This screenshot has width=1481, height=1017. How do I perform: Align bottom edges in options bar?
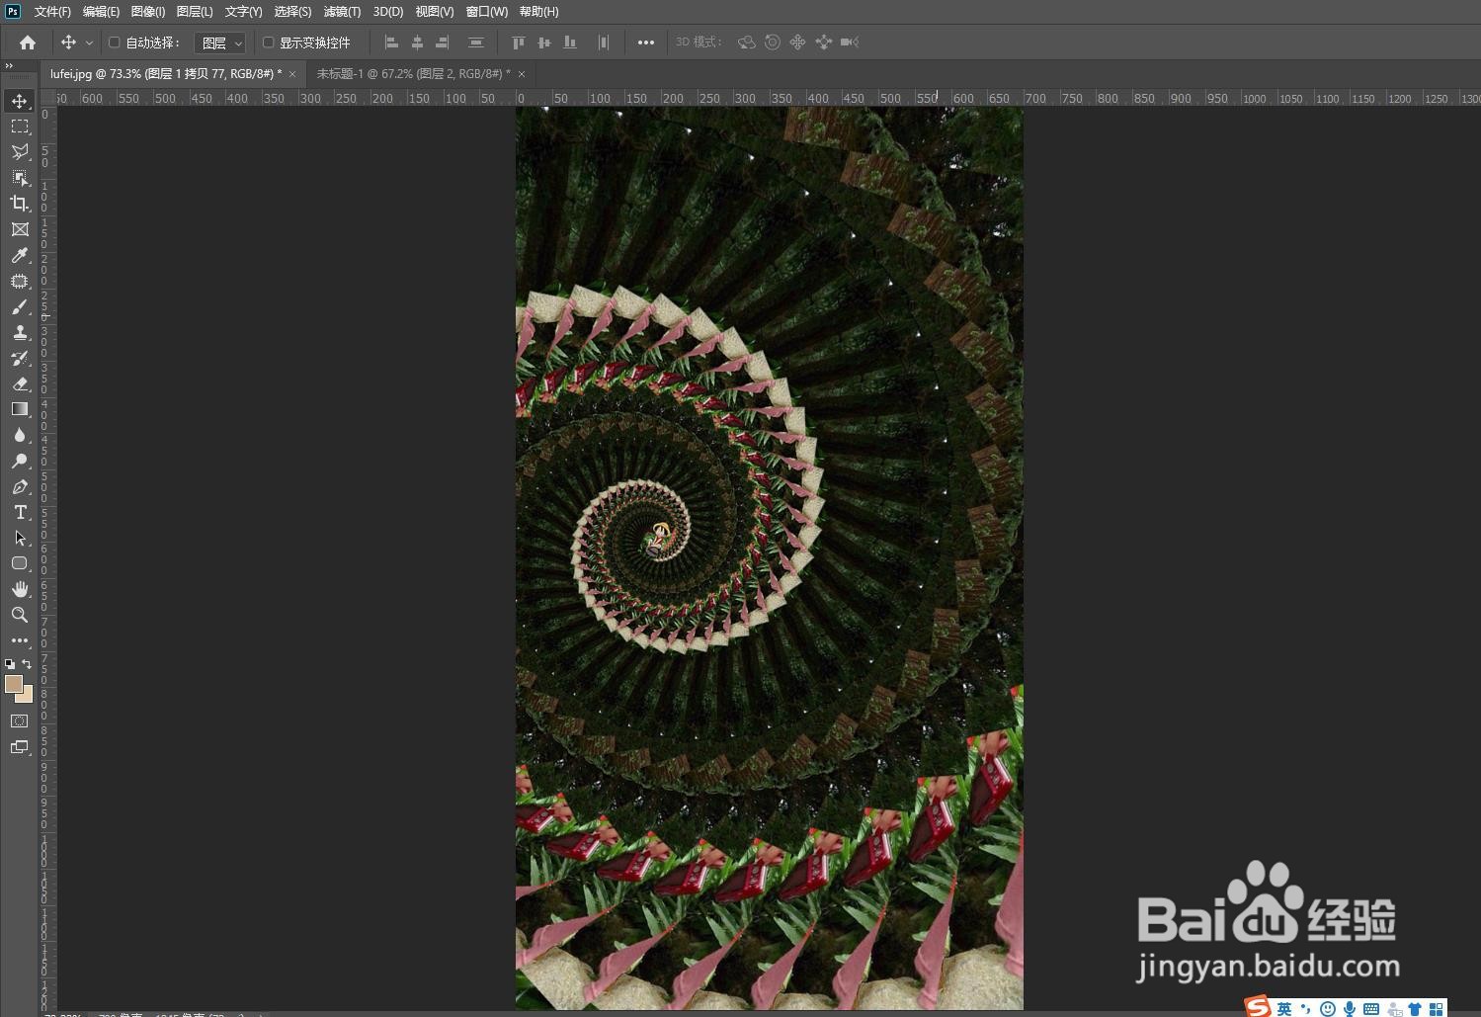pyautogui.click(x=570, y=42)
